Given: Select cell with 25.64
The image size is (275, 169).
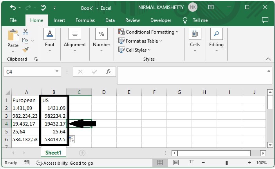Looking at the screenshot, I should (x=54, y=131).
